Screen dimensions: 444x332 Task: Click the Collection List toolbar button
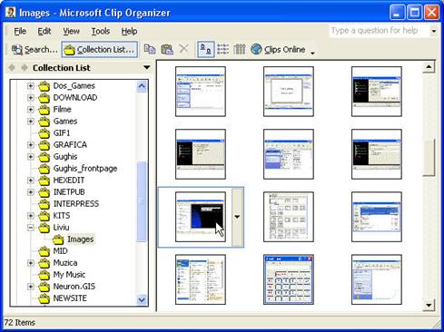100,50
